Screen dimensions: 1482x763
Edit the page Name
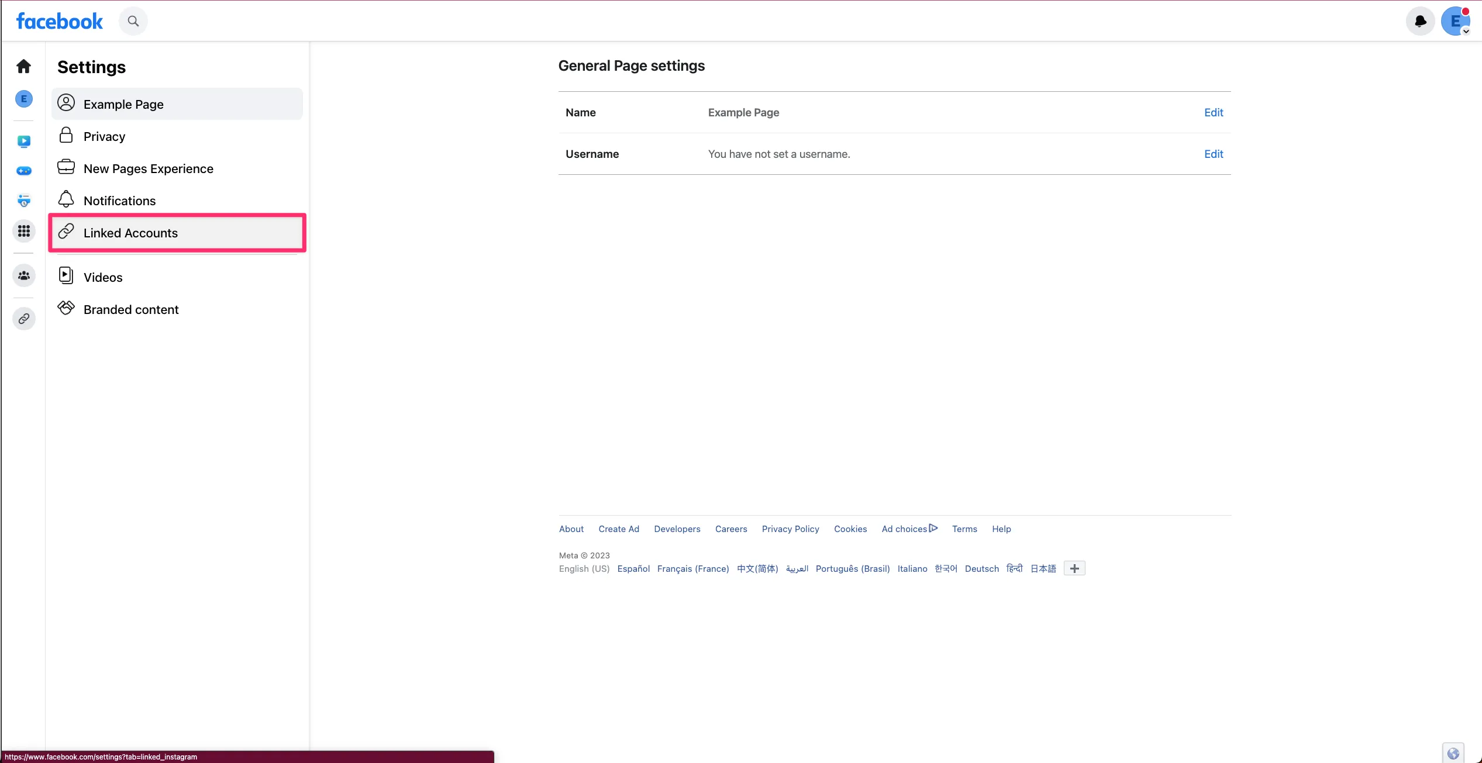(1214, 112)
